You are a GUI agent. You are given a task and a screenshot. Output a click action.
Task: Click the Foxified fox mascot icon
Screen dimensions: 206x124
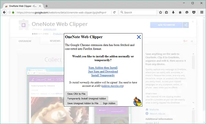click(137, 101)
